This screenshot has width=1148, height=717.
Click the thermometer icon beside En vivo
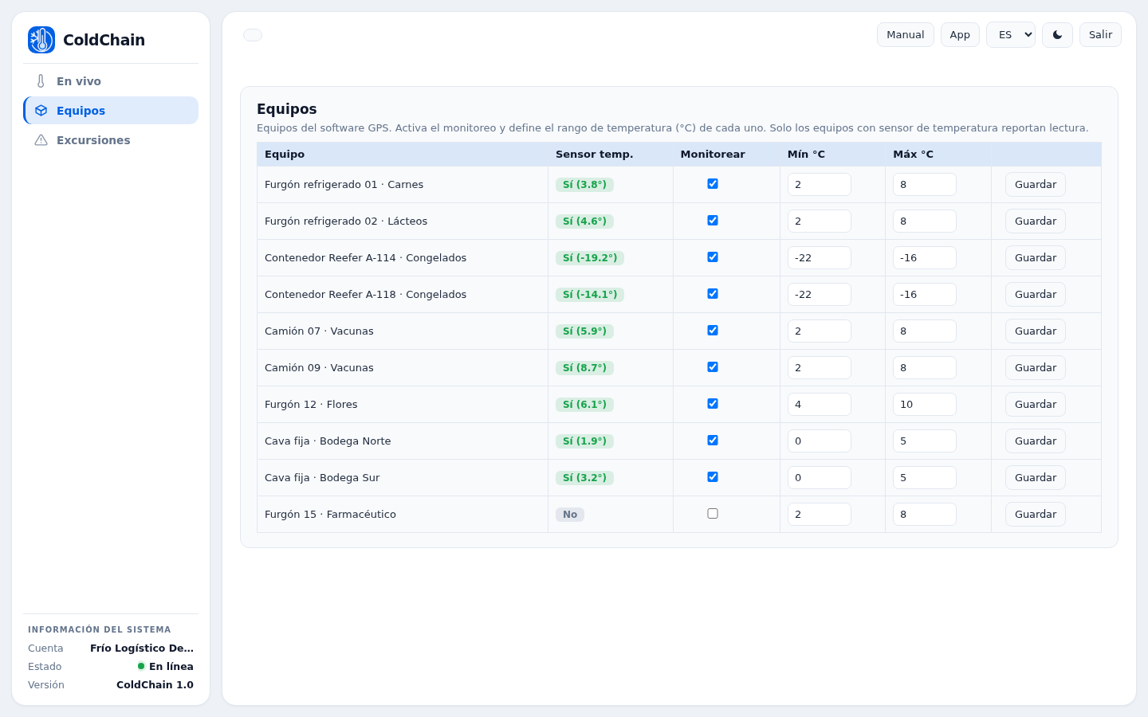point(41,81)
